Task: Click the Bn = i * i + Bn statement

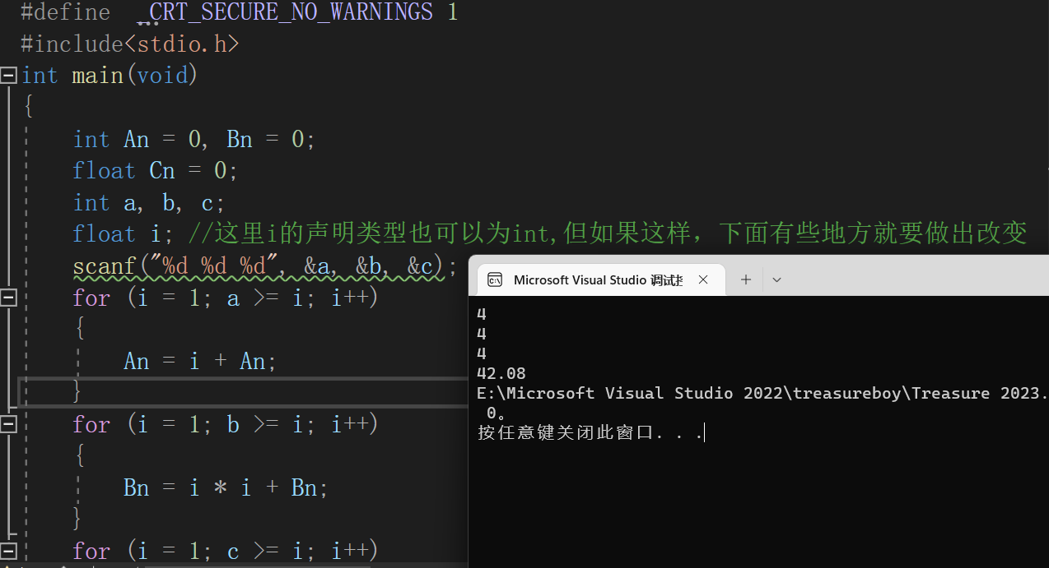Action: [x=224, y=487]
